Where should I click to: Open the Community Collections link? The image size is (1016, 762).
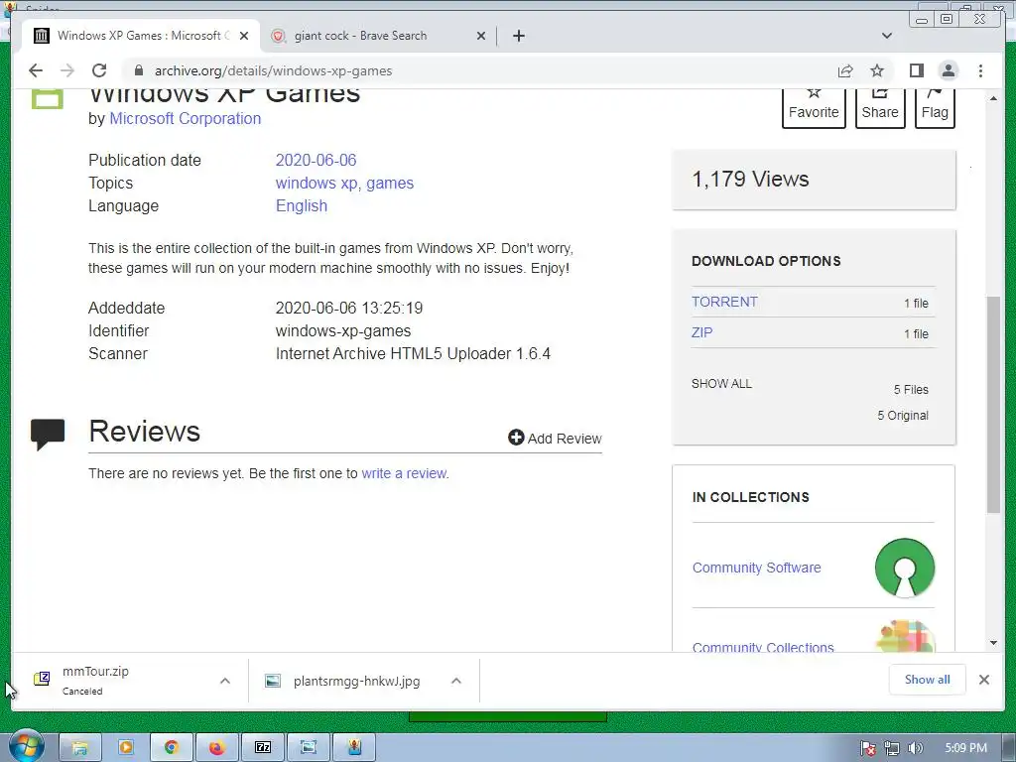click(x=763, y=647)
